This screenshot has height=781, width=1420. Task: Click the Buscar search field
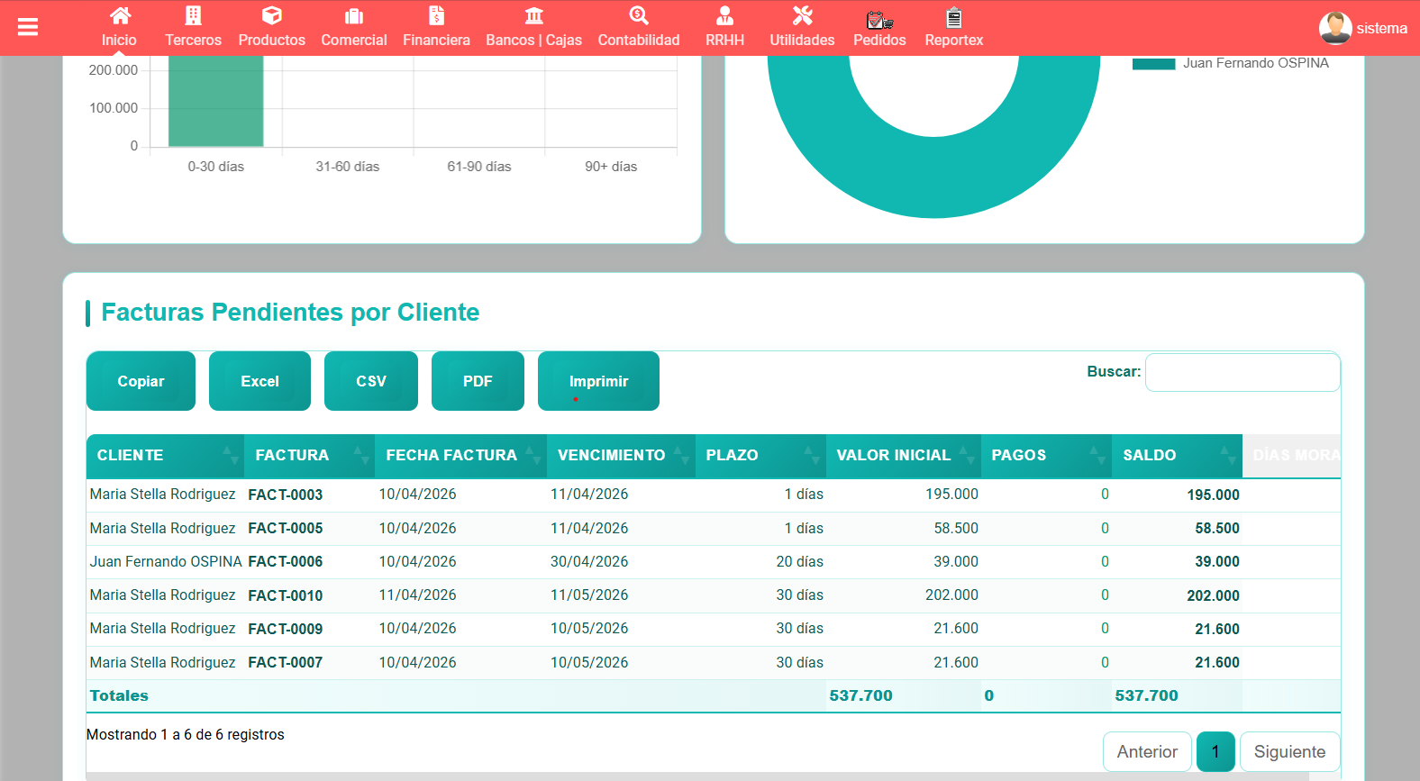coord(1242,372)
